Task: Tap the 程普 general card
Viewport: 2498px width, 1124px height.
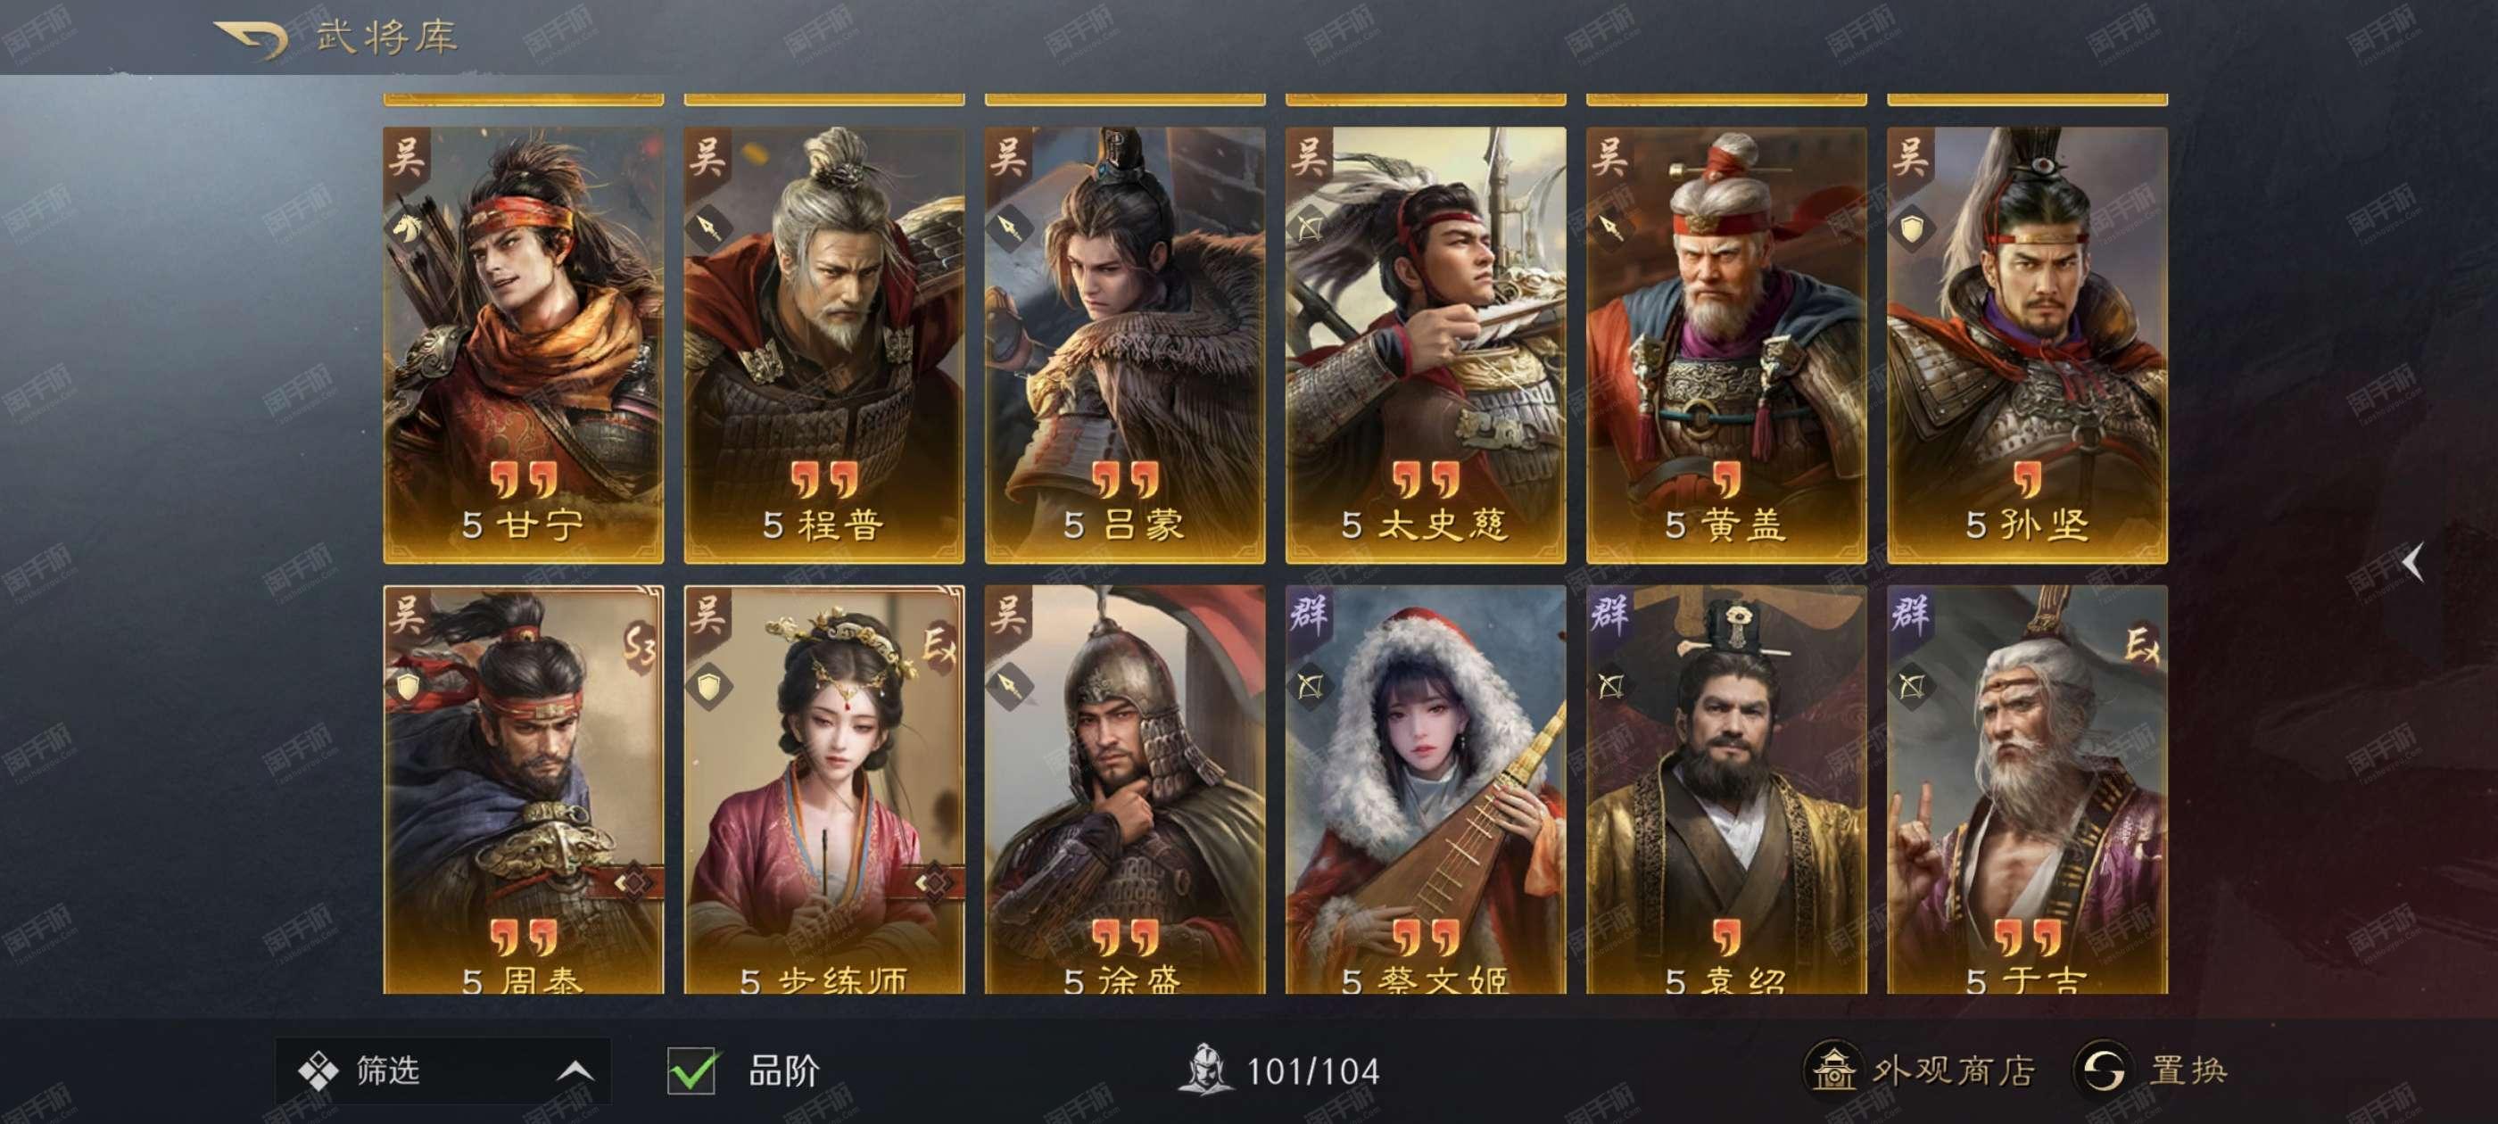Action: (824, 345)
